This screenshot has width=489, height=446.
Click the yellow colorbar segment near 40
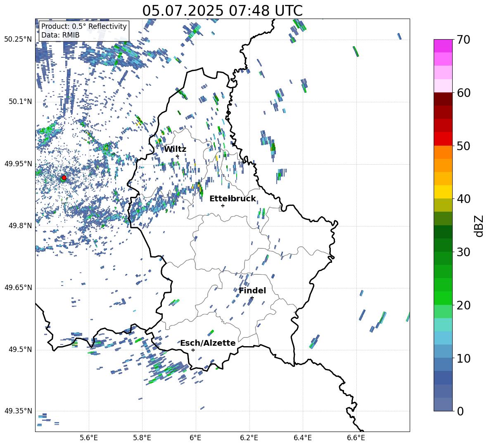point(443,192)
